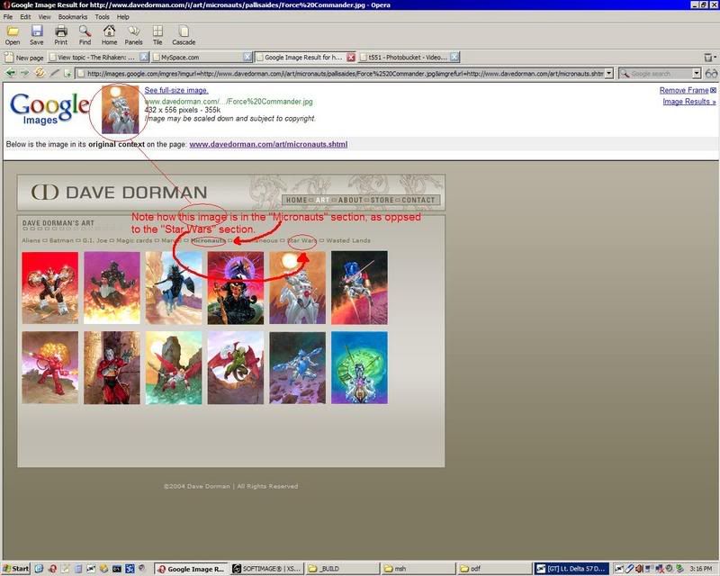Click the Save floppy disk icon
This screenshot has width=720, height=576.
[37, 35]
